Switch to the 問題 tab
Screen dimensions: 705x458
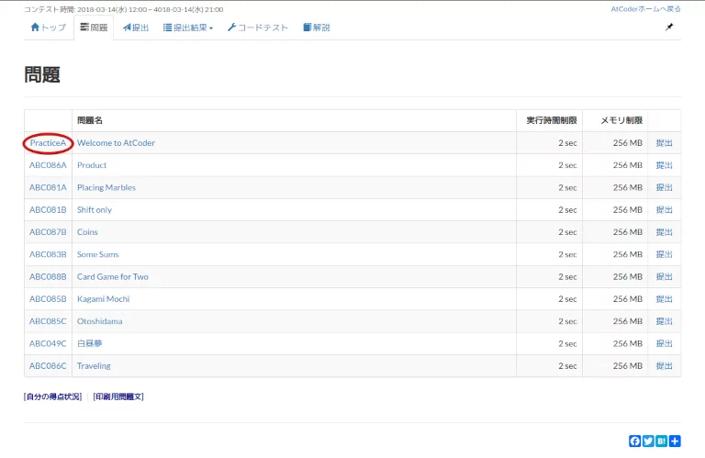click(x=94, y=28)
